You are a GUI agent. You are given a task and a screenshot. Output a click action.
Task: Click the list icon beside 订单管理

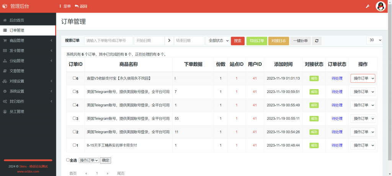pyautogui.click(x=5, y=30)
